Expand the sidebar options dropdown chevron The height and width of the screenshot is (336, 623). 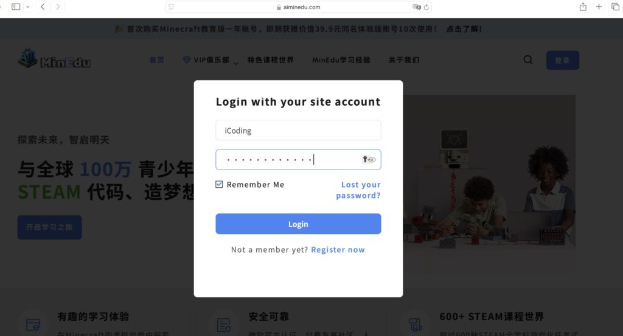coord(28,7)
